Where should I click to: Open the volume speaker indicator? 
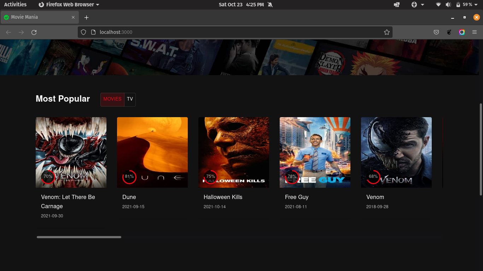(x=448, y=5)
